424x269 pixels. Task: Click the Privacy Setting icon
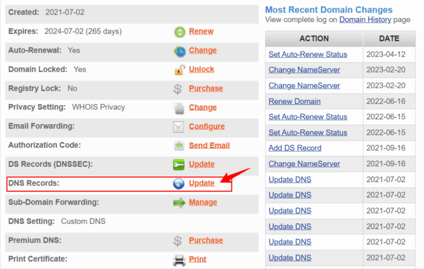click(178, 108)
